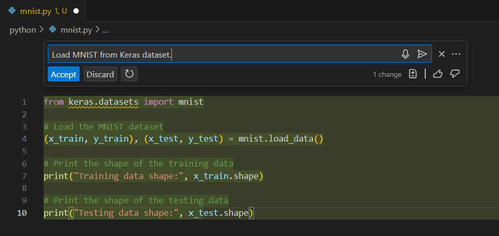Viewport: 499px width, 236px height.
Task: Discard the generated code changes
Action: [100, 74]
